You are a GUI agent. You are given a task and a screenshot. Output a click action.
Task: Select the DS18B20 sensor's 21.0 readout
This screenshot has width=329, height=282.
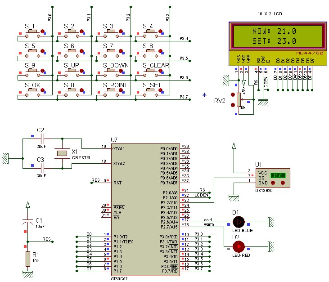click(x=278, y=175)
